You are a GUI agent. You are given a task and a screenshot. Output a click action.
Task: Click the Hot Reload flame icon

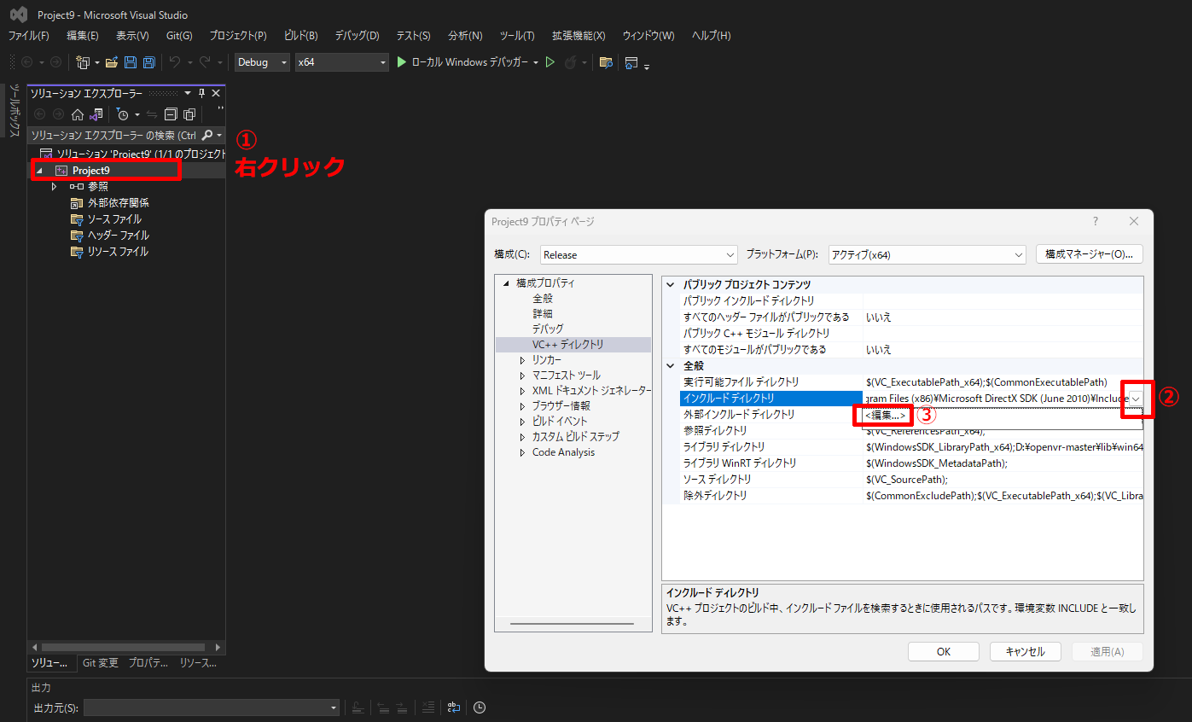click(x=570, y=62)
